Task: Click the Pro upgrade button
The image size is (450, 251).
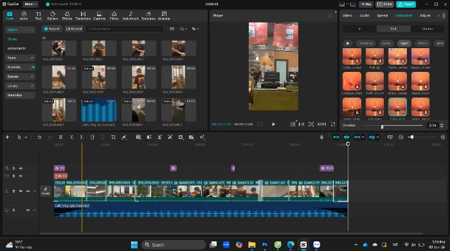Action: click(x=366, y=4)
